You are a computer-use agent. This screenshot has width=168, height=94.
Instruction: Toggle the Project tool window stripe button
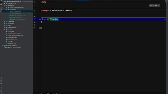(x=1, y=3)
